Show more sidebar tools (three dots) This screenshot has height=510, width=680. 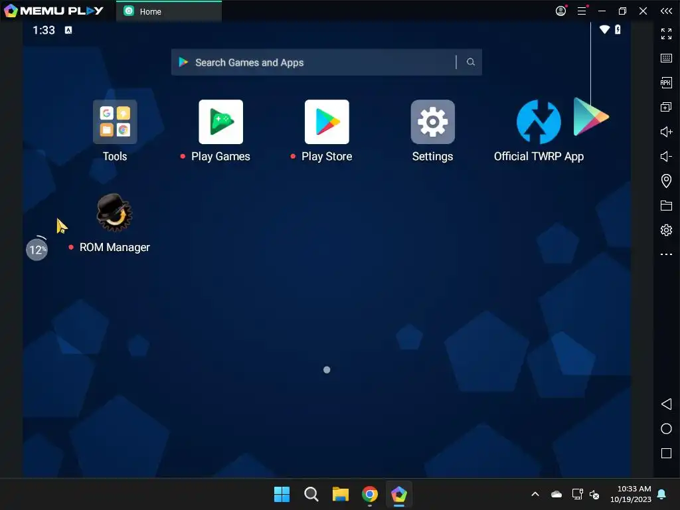[x=666, y=254]
